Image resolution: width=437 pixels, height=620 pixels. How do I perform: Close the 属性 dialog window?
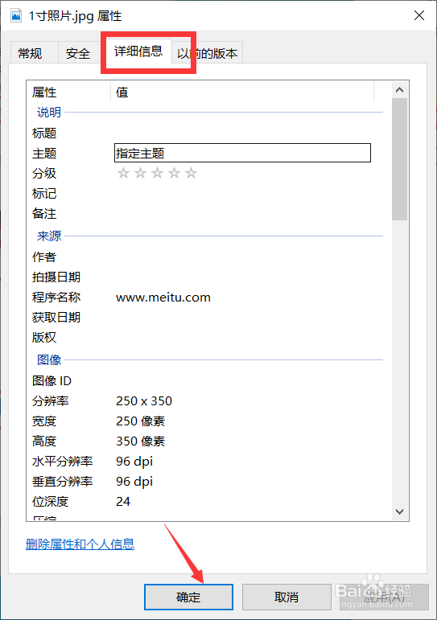point(419,16)
